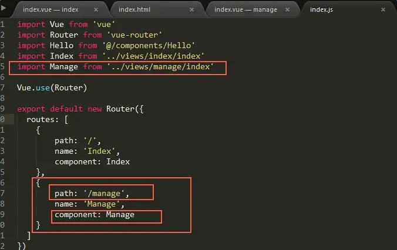Click '../views/index/index' import path
Screen dimensions: 397x250
(x=153, y=56)
